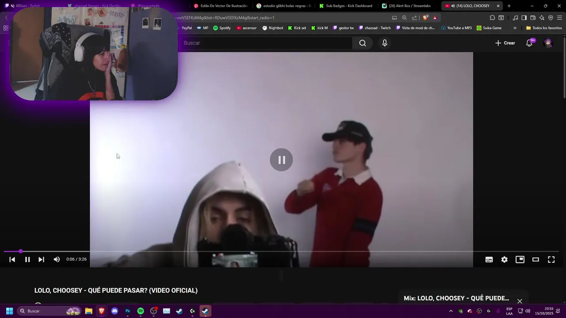Open the Todos los favoritos folder

544,28
